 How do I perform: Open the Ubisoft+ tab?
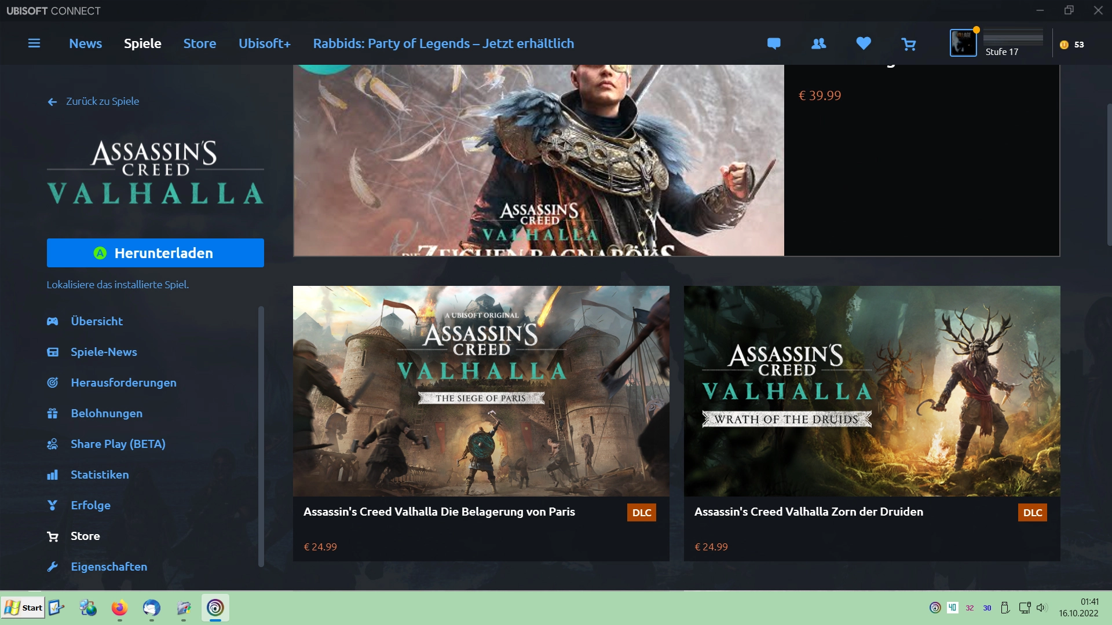pos(265,43)
